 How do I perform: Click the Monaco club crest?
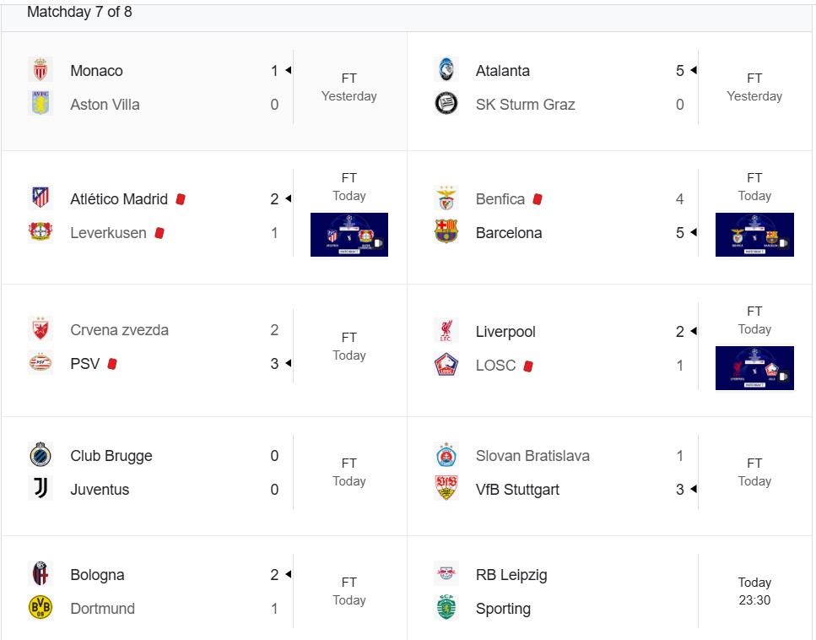(40, 70)
